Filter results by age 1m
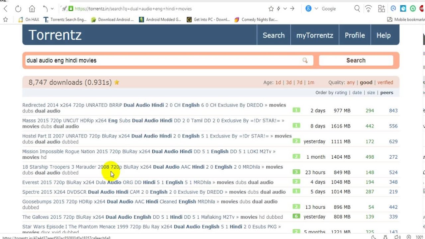 click(x=311, y=82)
